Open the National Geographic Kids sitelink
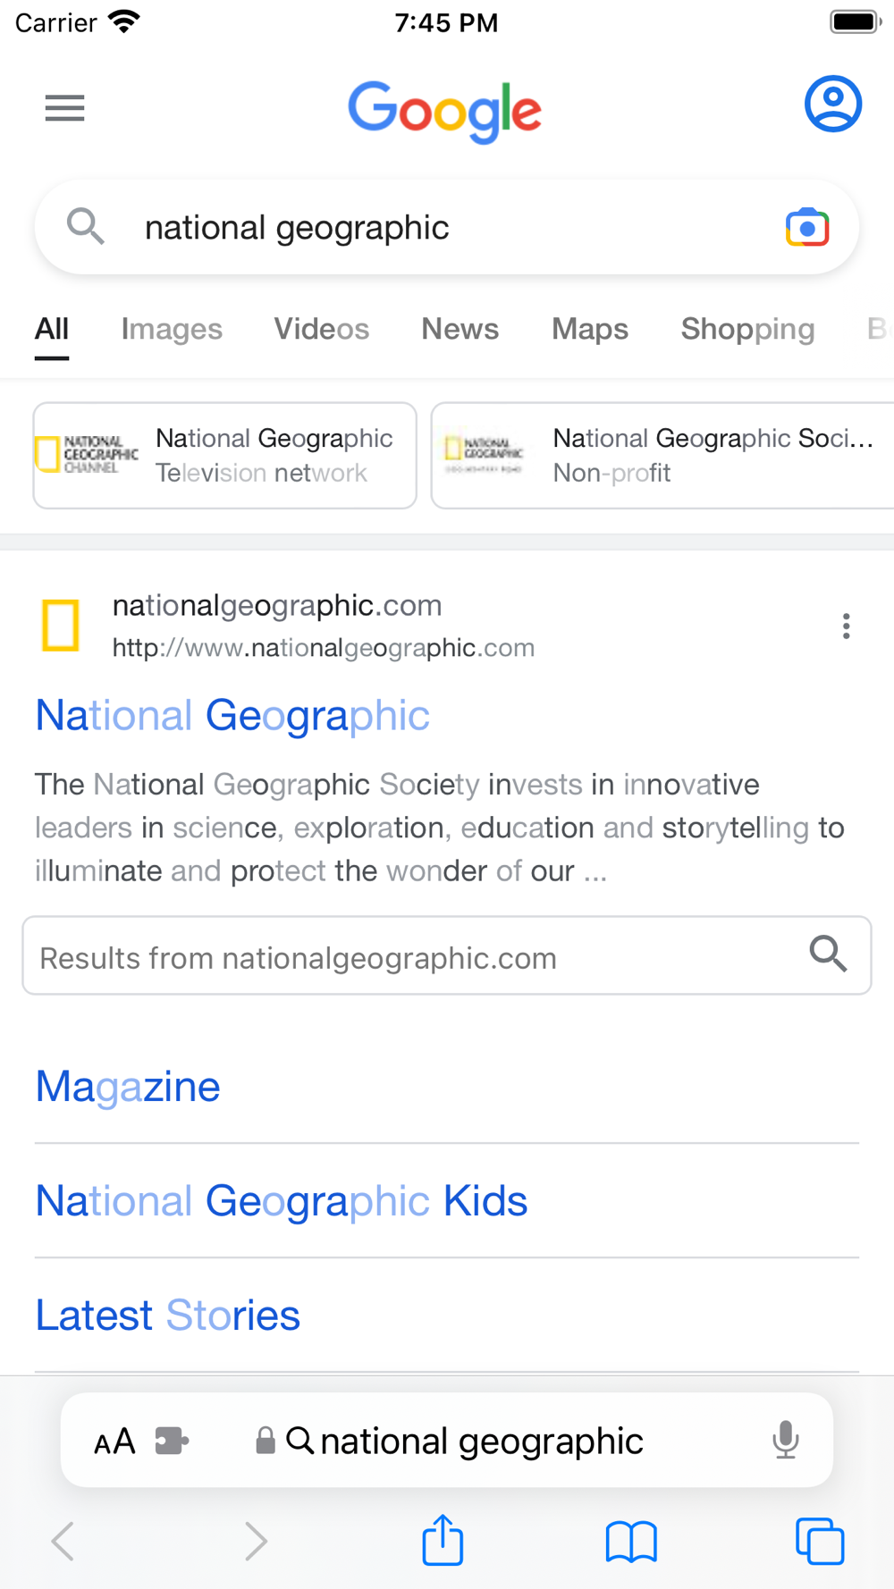894x1589 pixels. point(282,1201)
